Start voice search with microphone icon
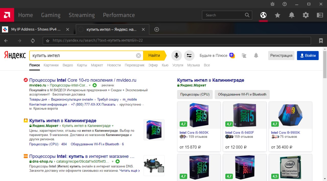This screenshot has width=327, height=181. (x=177, y=55)
